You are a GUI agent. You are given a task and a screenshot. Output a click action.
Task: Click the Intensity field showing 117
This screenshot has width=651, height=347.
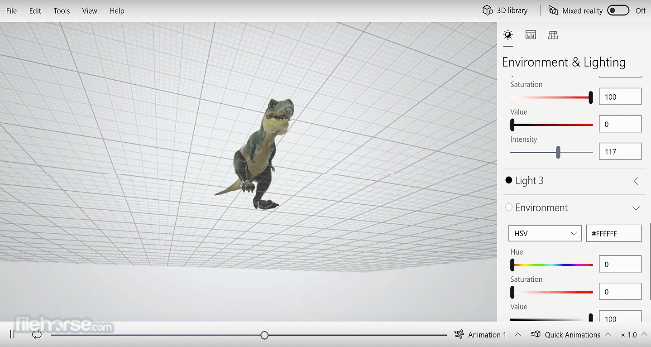(620, 151)
